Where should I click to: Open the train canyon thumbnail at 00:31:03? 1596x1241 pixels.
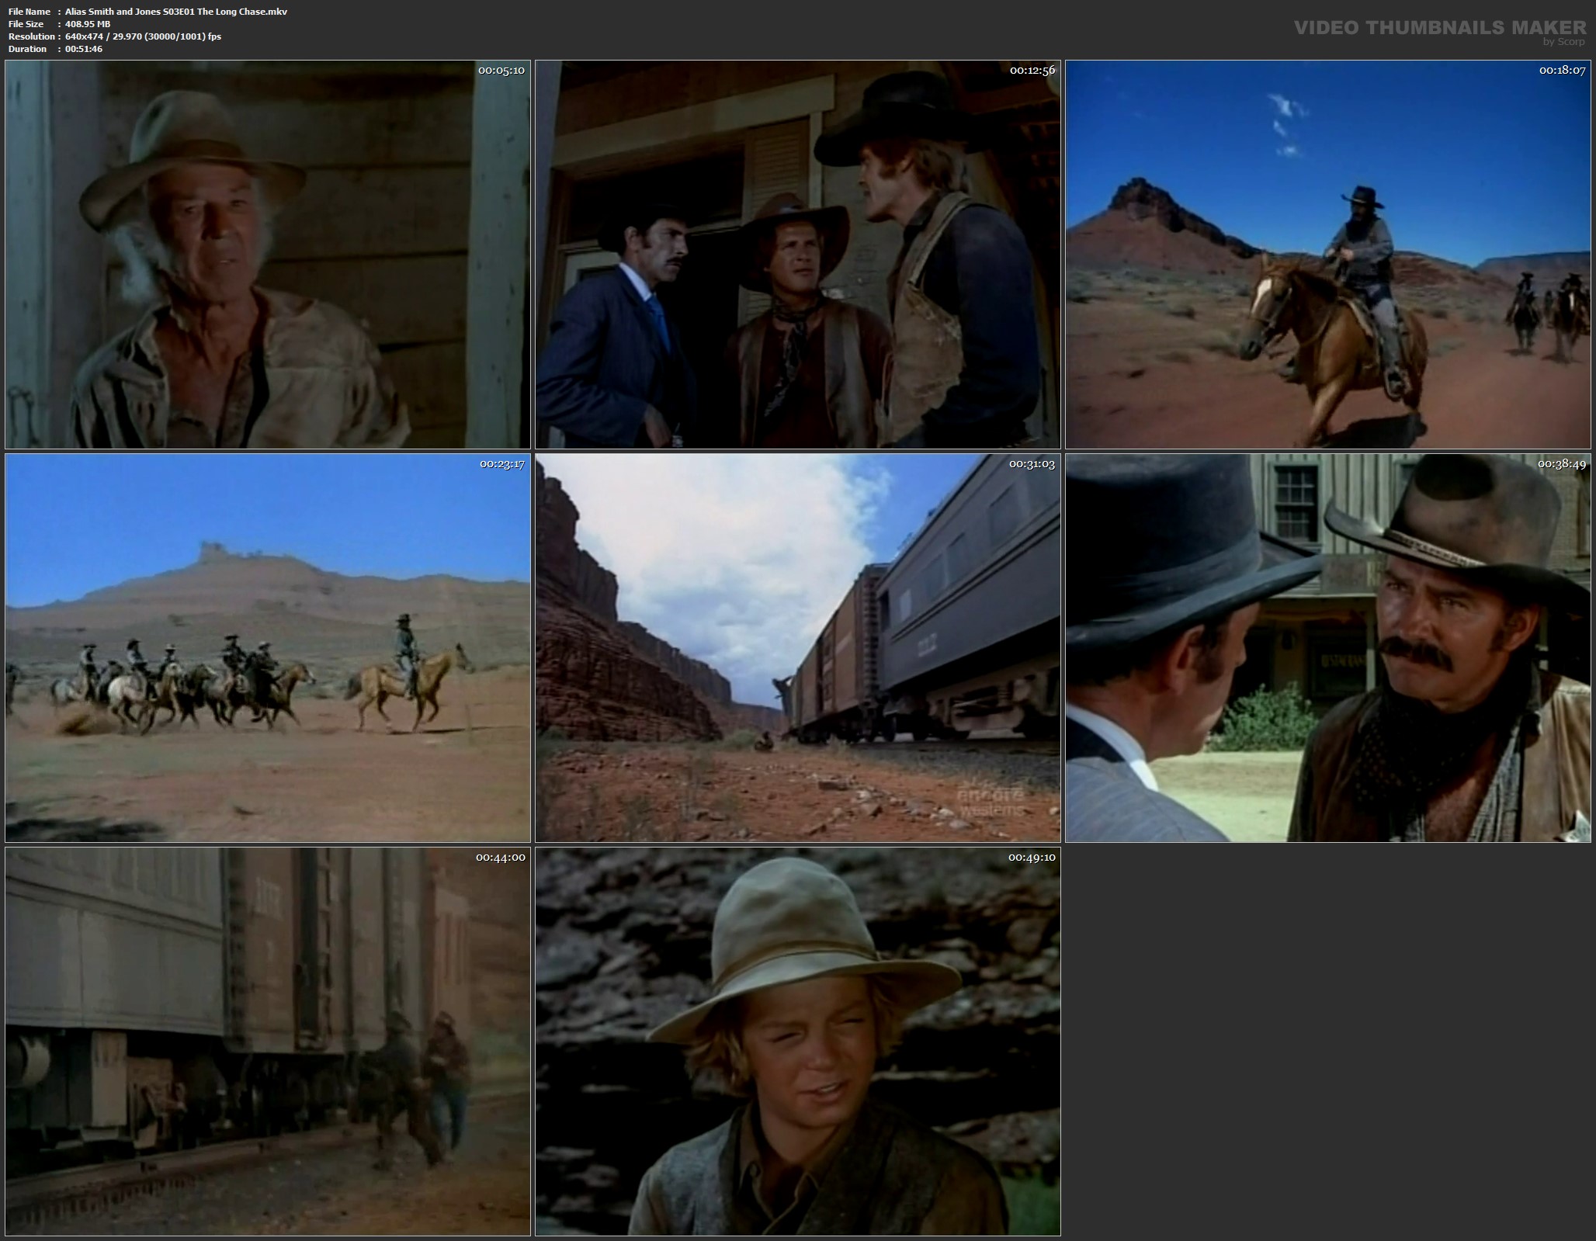797,648
